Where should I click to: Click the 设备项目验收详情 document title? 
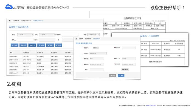(132, 18)
